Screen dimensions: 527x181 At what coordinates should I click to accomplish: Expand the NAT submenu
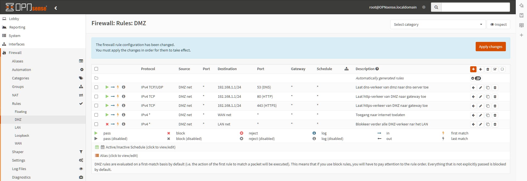point(43,95)
